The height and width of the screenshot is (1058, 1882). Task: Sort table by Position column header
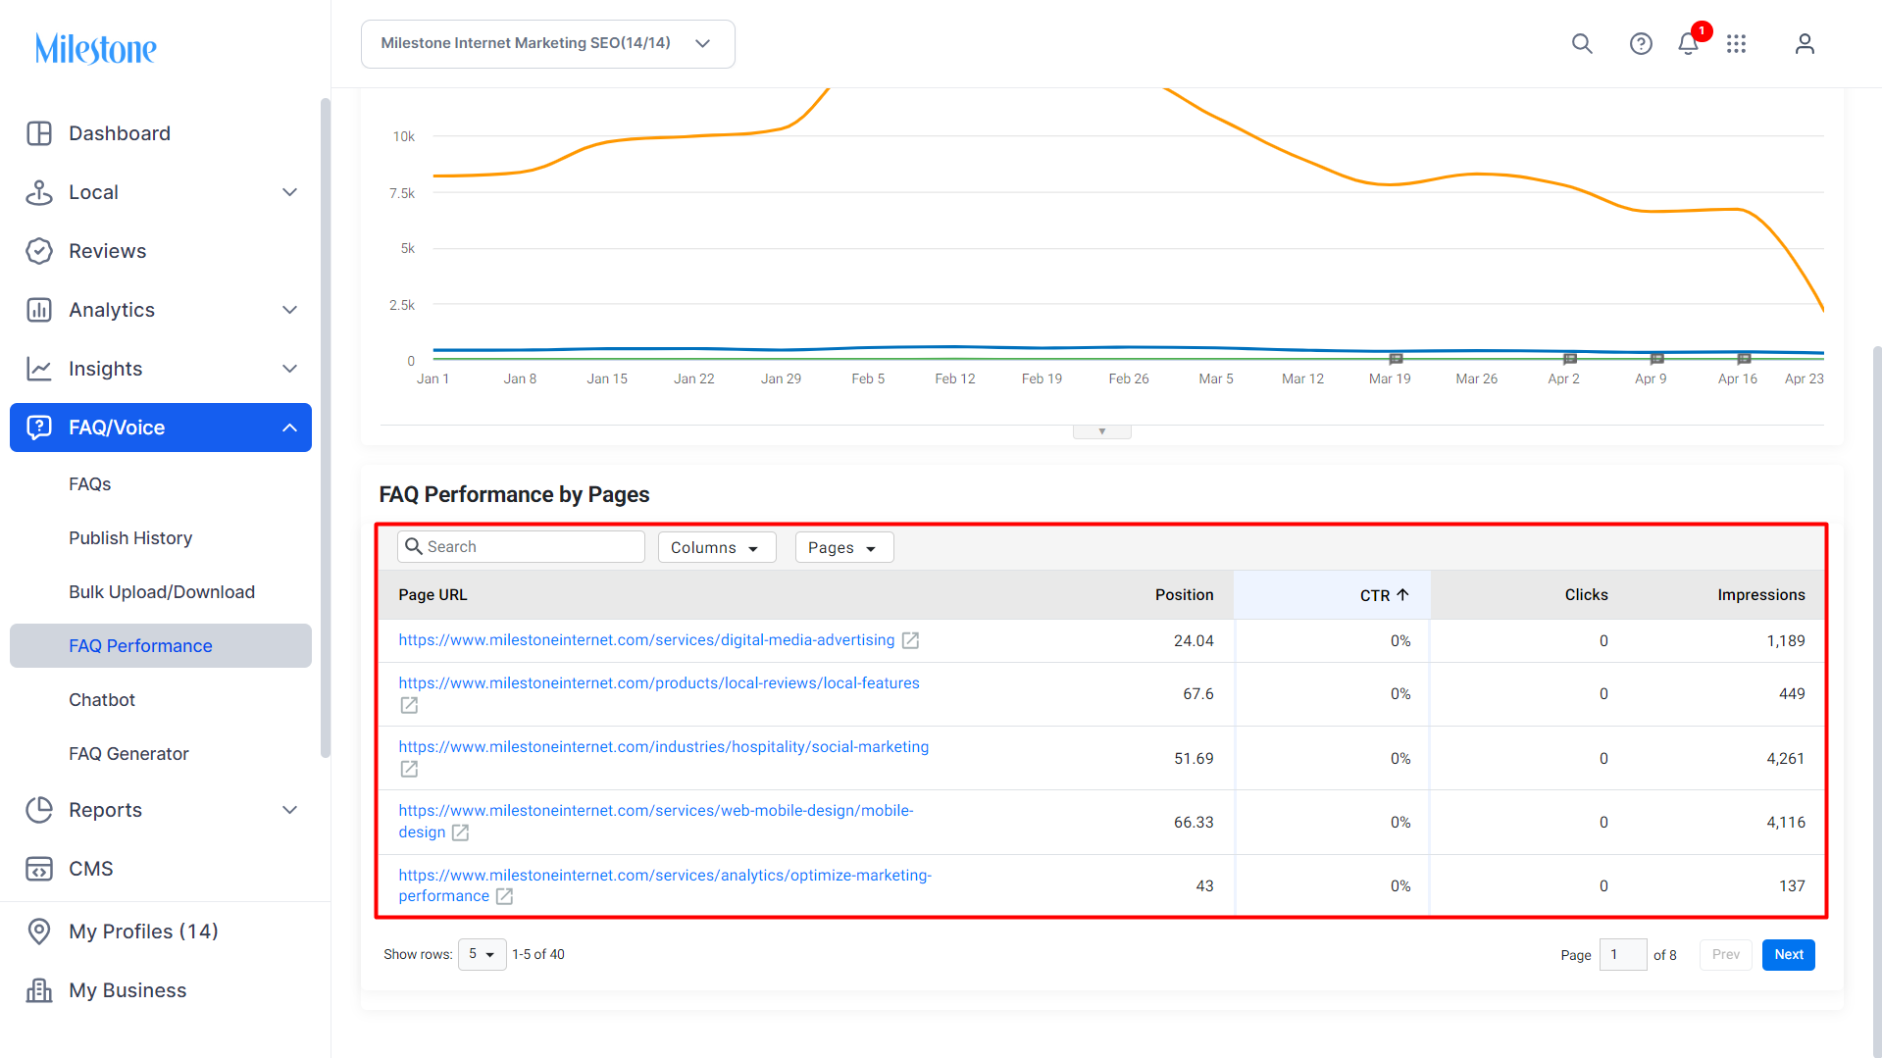pyautogui.click(x=1184, y=595)
